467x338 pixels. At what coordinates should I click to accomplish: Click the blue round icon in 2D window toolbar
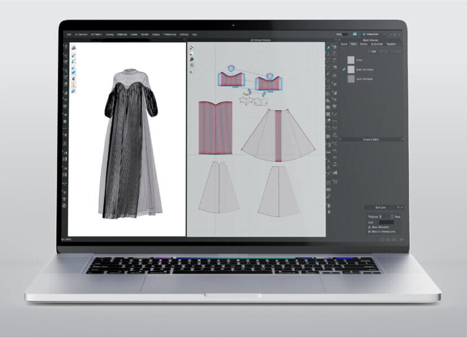pyautogui.click(x=192, y=59)
